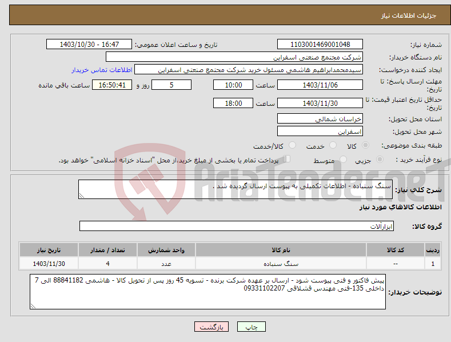Click the remaining time field 16:50:41
Image resolution: width=451 pixels, height=342 pixels.
(112, 85)
